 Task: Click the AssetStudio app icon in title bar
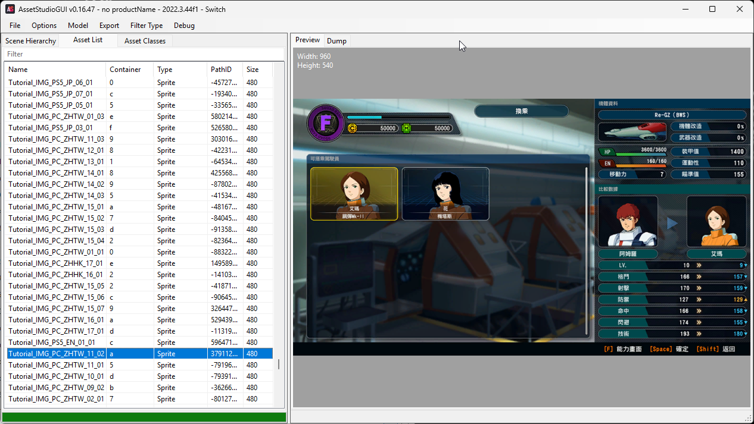(x=10, y=9)
